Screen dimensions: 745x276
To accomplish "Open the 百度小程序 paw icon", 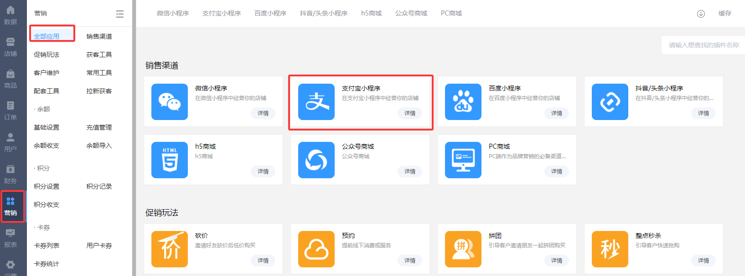I will tap(463, 102).
